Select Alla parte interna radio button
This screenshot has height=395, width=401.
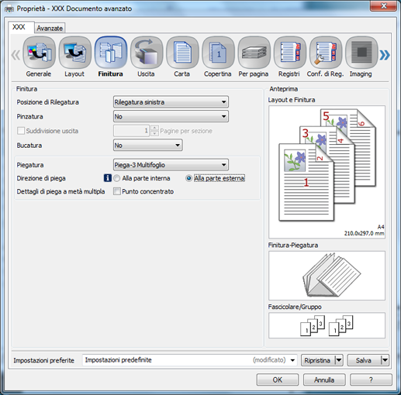click(117, 178)
